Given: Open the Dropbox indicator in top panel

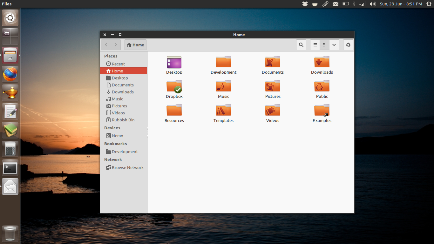Looking at the screenshot, I should 305,4.
